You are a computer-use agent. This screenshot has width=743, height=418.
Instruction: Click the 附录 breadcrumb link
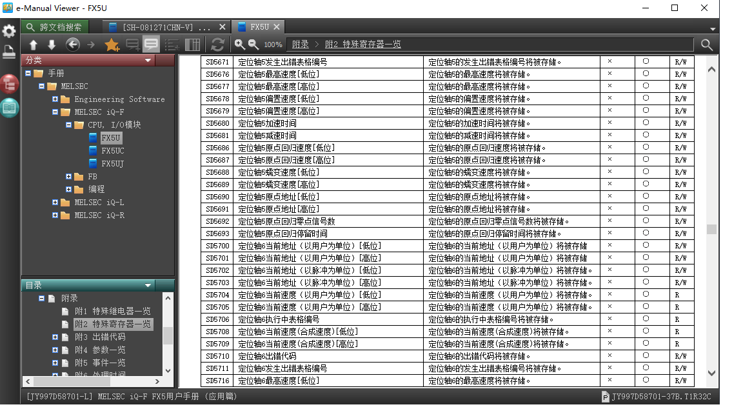[300, 45]
